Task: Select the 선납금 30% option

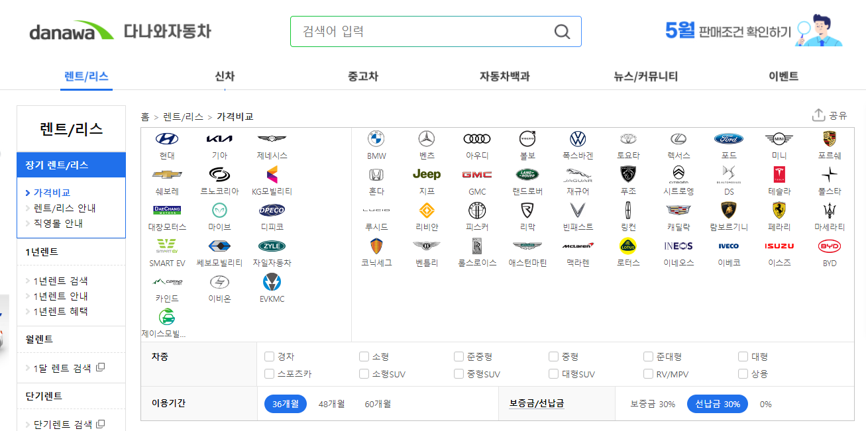Action: tap(718, 404)
